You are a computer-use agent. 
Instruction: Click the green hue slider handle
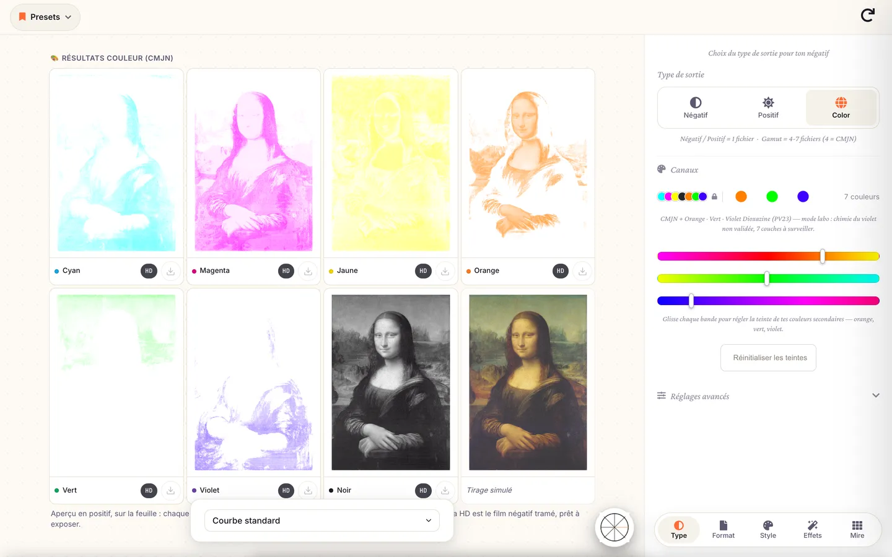point(767,278)
